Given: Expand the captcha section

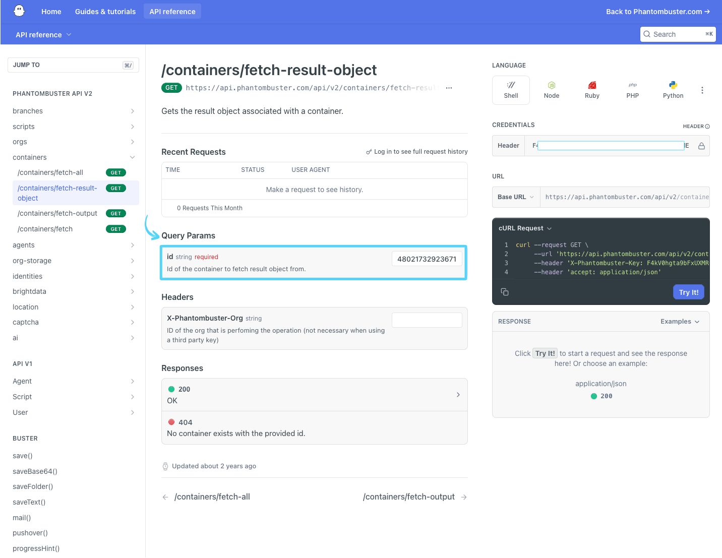Looking at the screenshot, I should (x=133, y=322).
